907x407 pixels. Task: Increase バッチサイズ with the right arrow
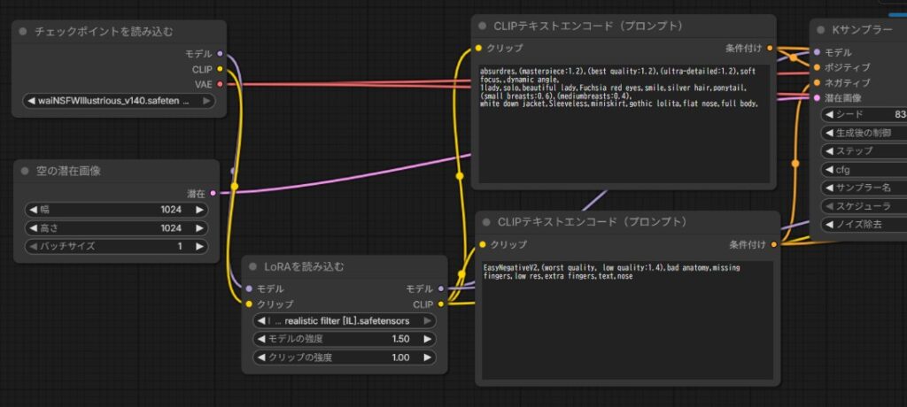(200, 245)
